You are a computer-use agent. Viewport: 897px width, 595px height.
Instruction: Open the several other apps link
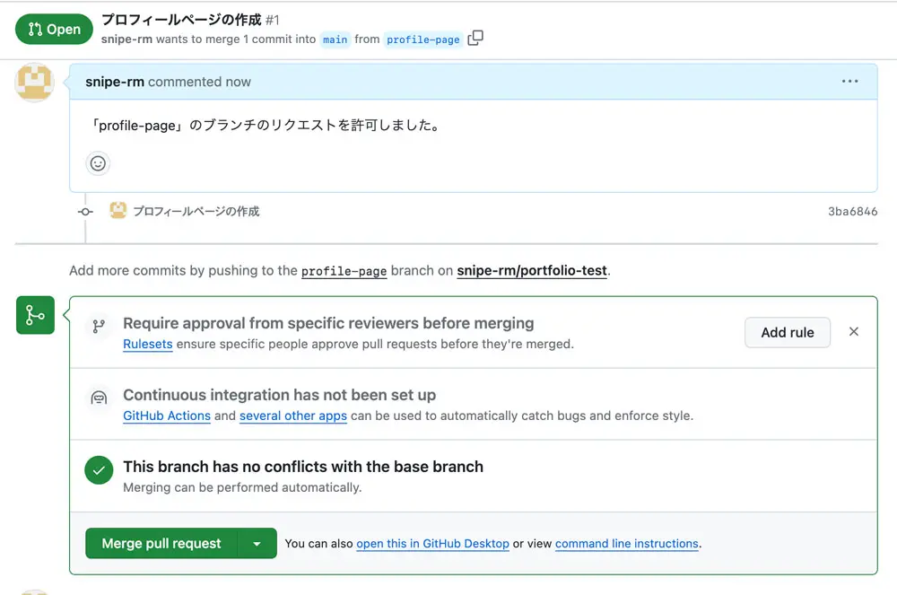pos(292,416)
